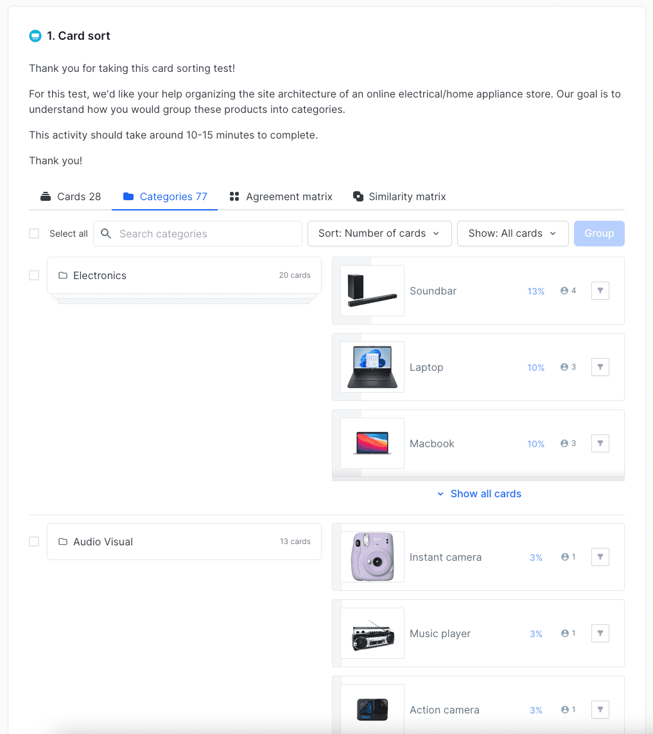Check the Select all checkbox
The width and height of the screenshot is (653, 734).
pyautogui.click(x=34, y=234)
